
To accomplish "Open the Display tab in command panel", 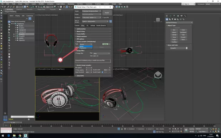I will coord(181,16).
